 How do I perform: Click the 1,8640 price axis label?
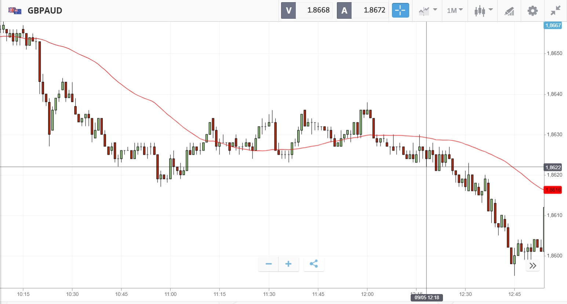coord(554,94)
